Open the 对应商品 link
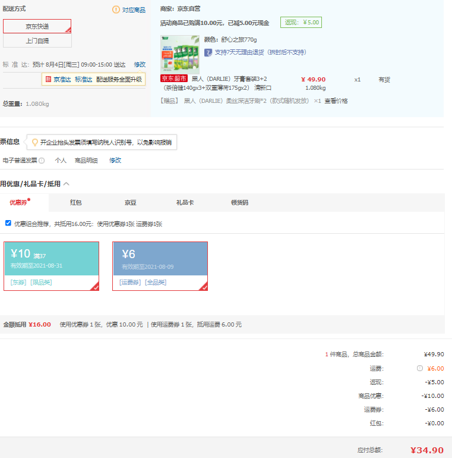Screen dimensions: 452x458 pos(134,10)
